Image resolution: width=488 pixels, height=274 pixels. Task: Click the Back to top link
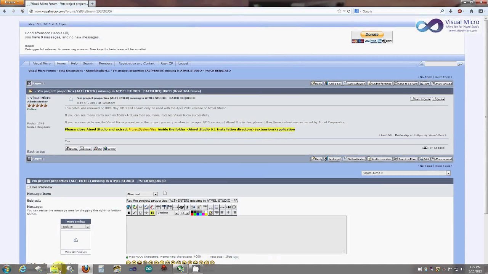pos(36,151)
